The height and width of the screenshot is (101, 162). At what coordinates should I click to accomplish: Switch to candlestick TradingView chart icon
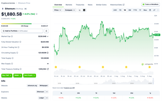pyautogui.click(x=84, y=10)
